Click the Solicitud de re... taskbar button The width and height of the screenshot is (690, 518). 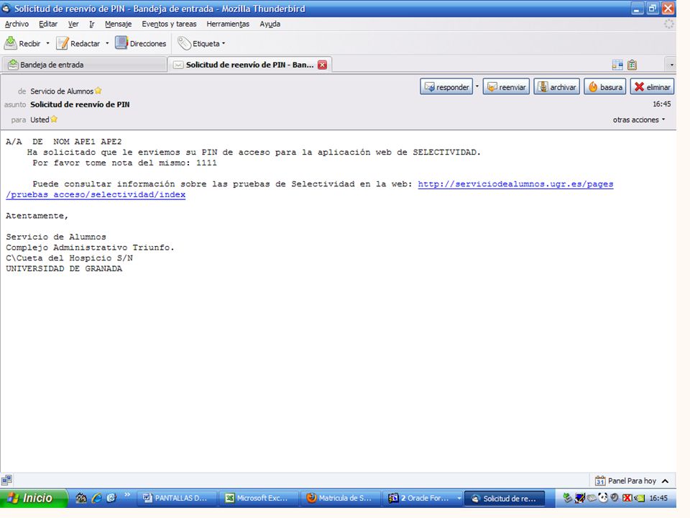point(505,498)
